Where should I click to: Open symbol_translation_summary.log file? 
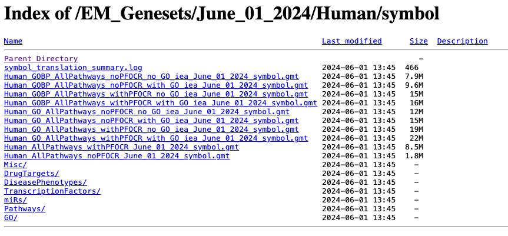pyautogui.click(x=73, y=68)
